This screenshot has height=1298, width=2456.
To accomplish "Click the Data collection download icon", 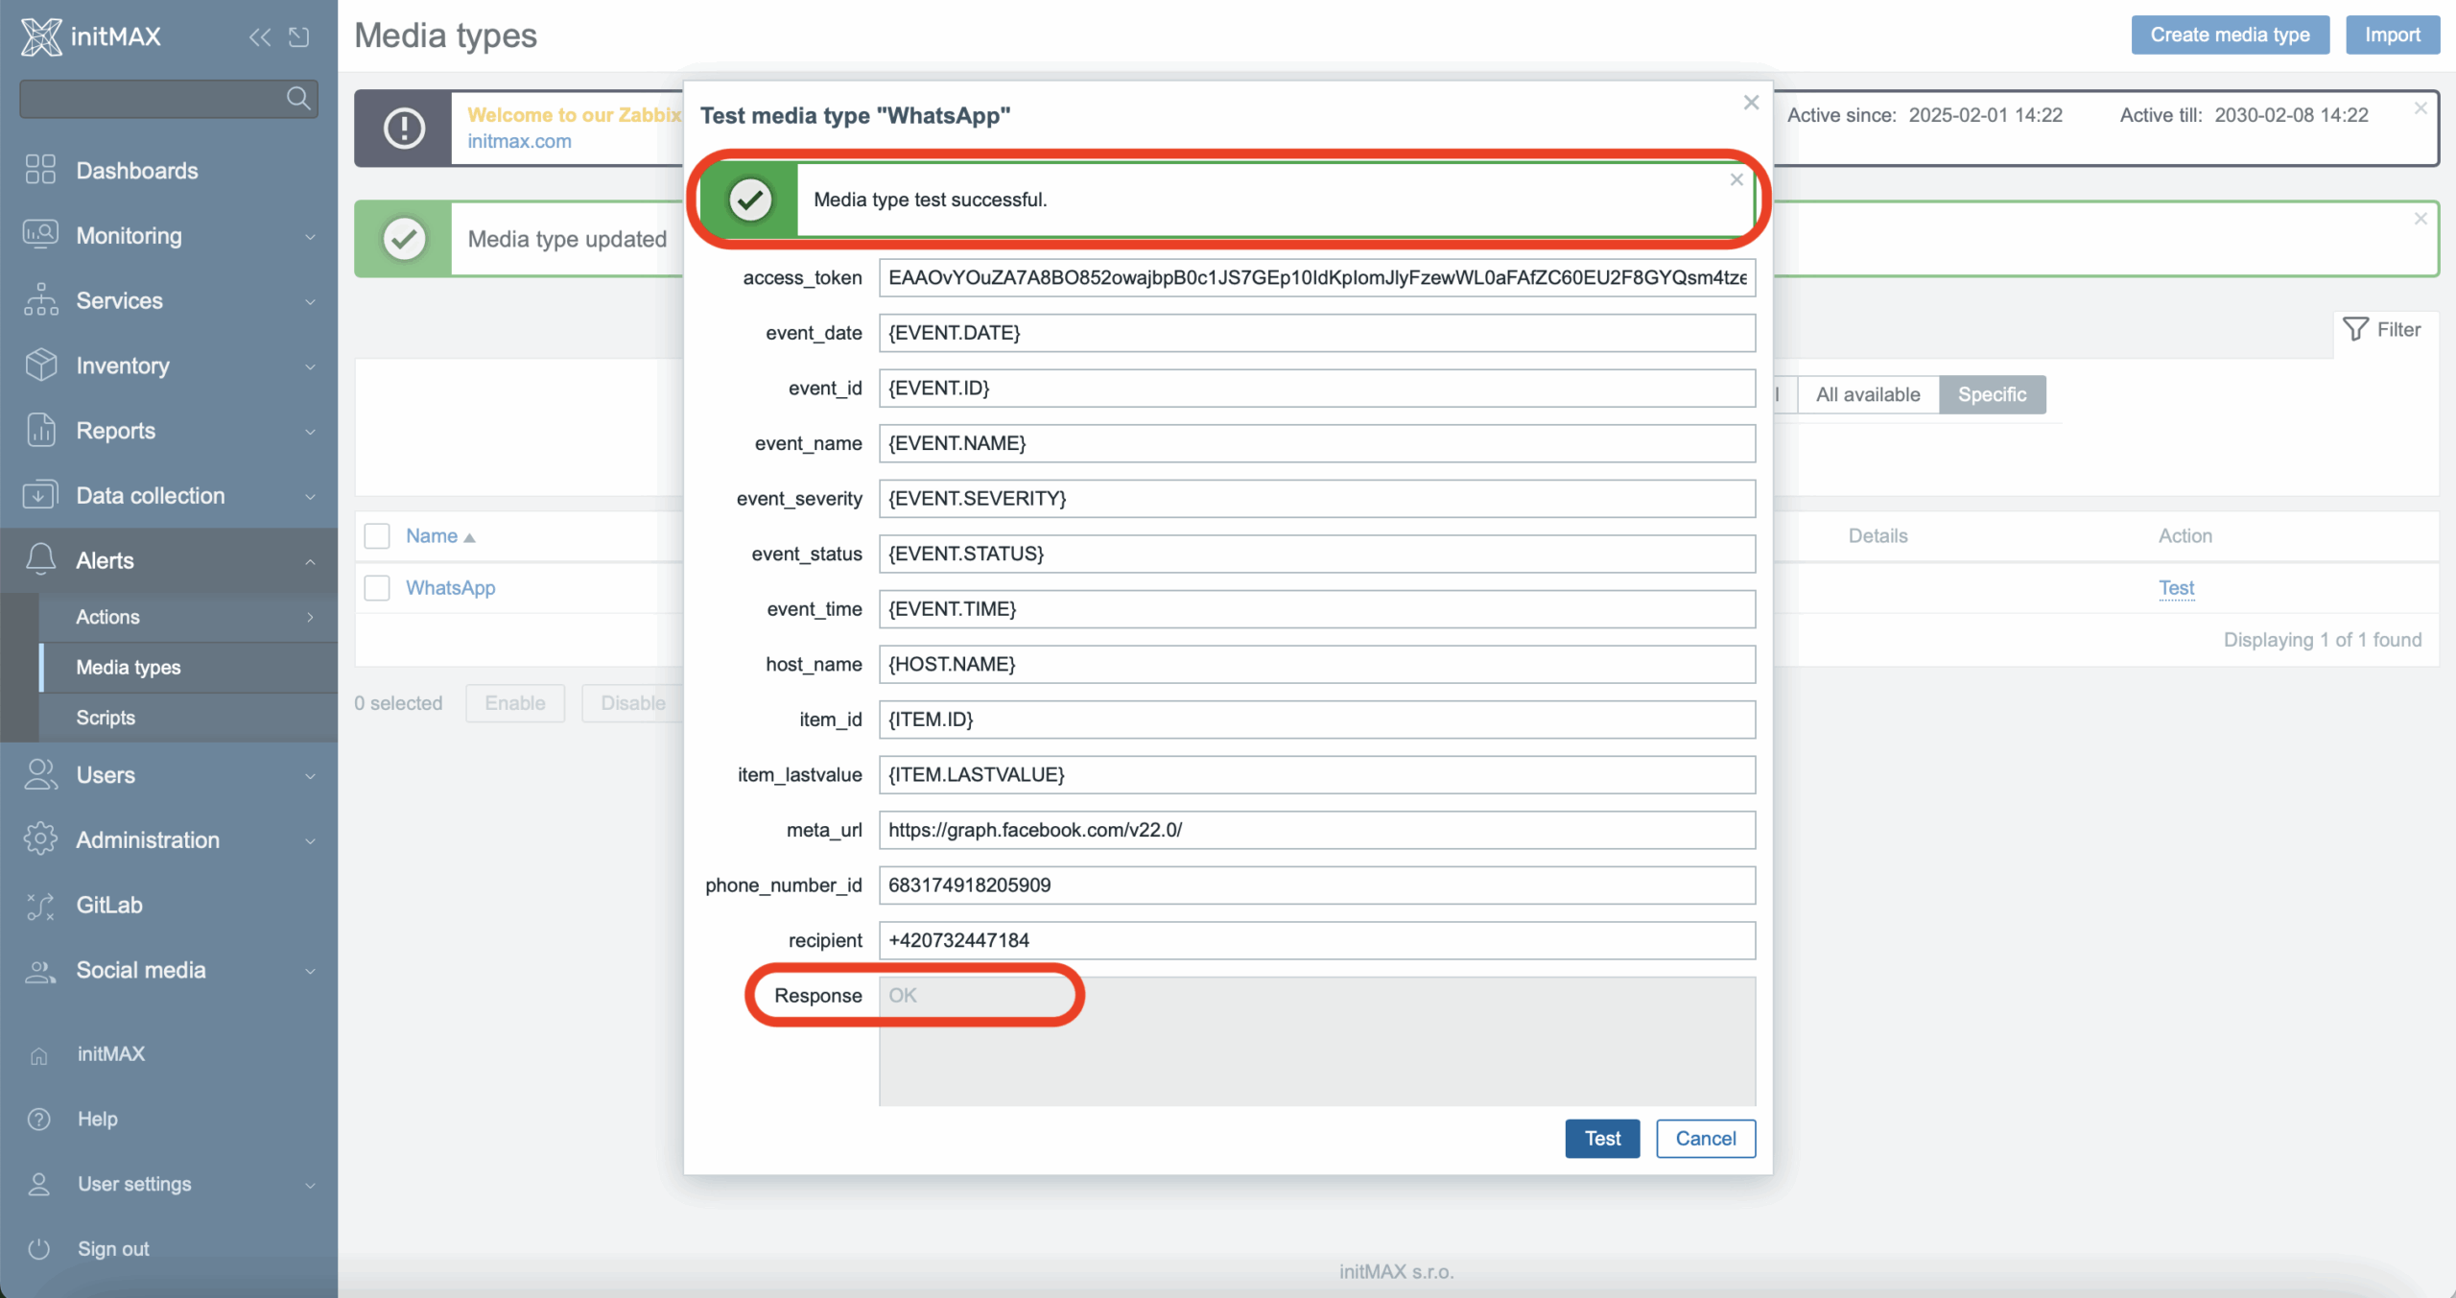I will click(x=40, y=495).
